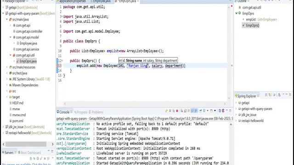Expand the src/main/resources folder
Screen dimensions: 294x165
pos(7,67)
